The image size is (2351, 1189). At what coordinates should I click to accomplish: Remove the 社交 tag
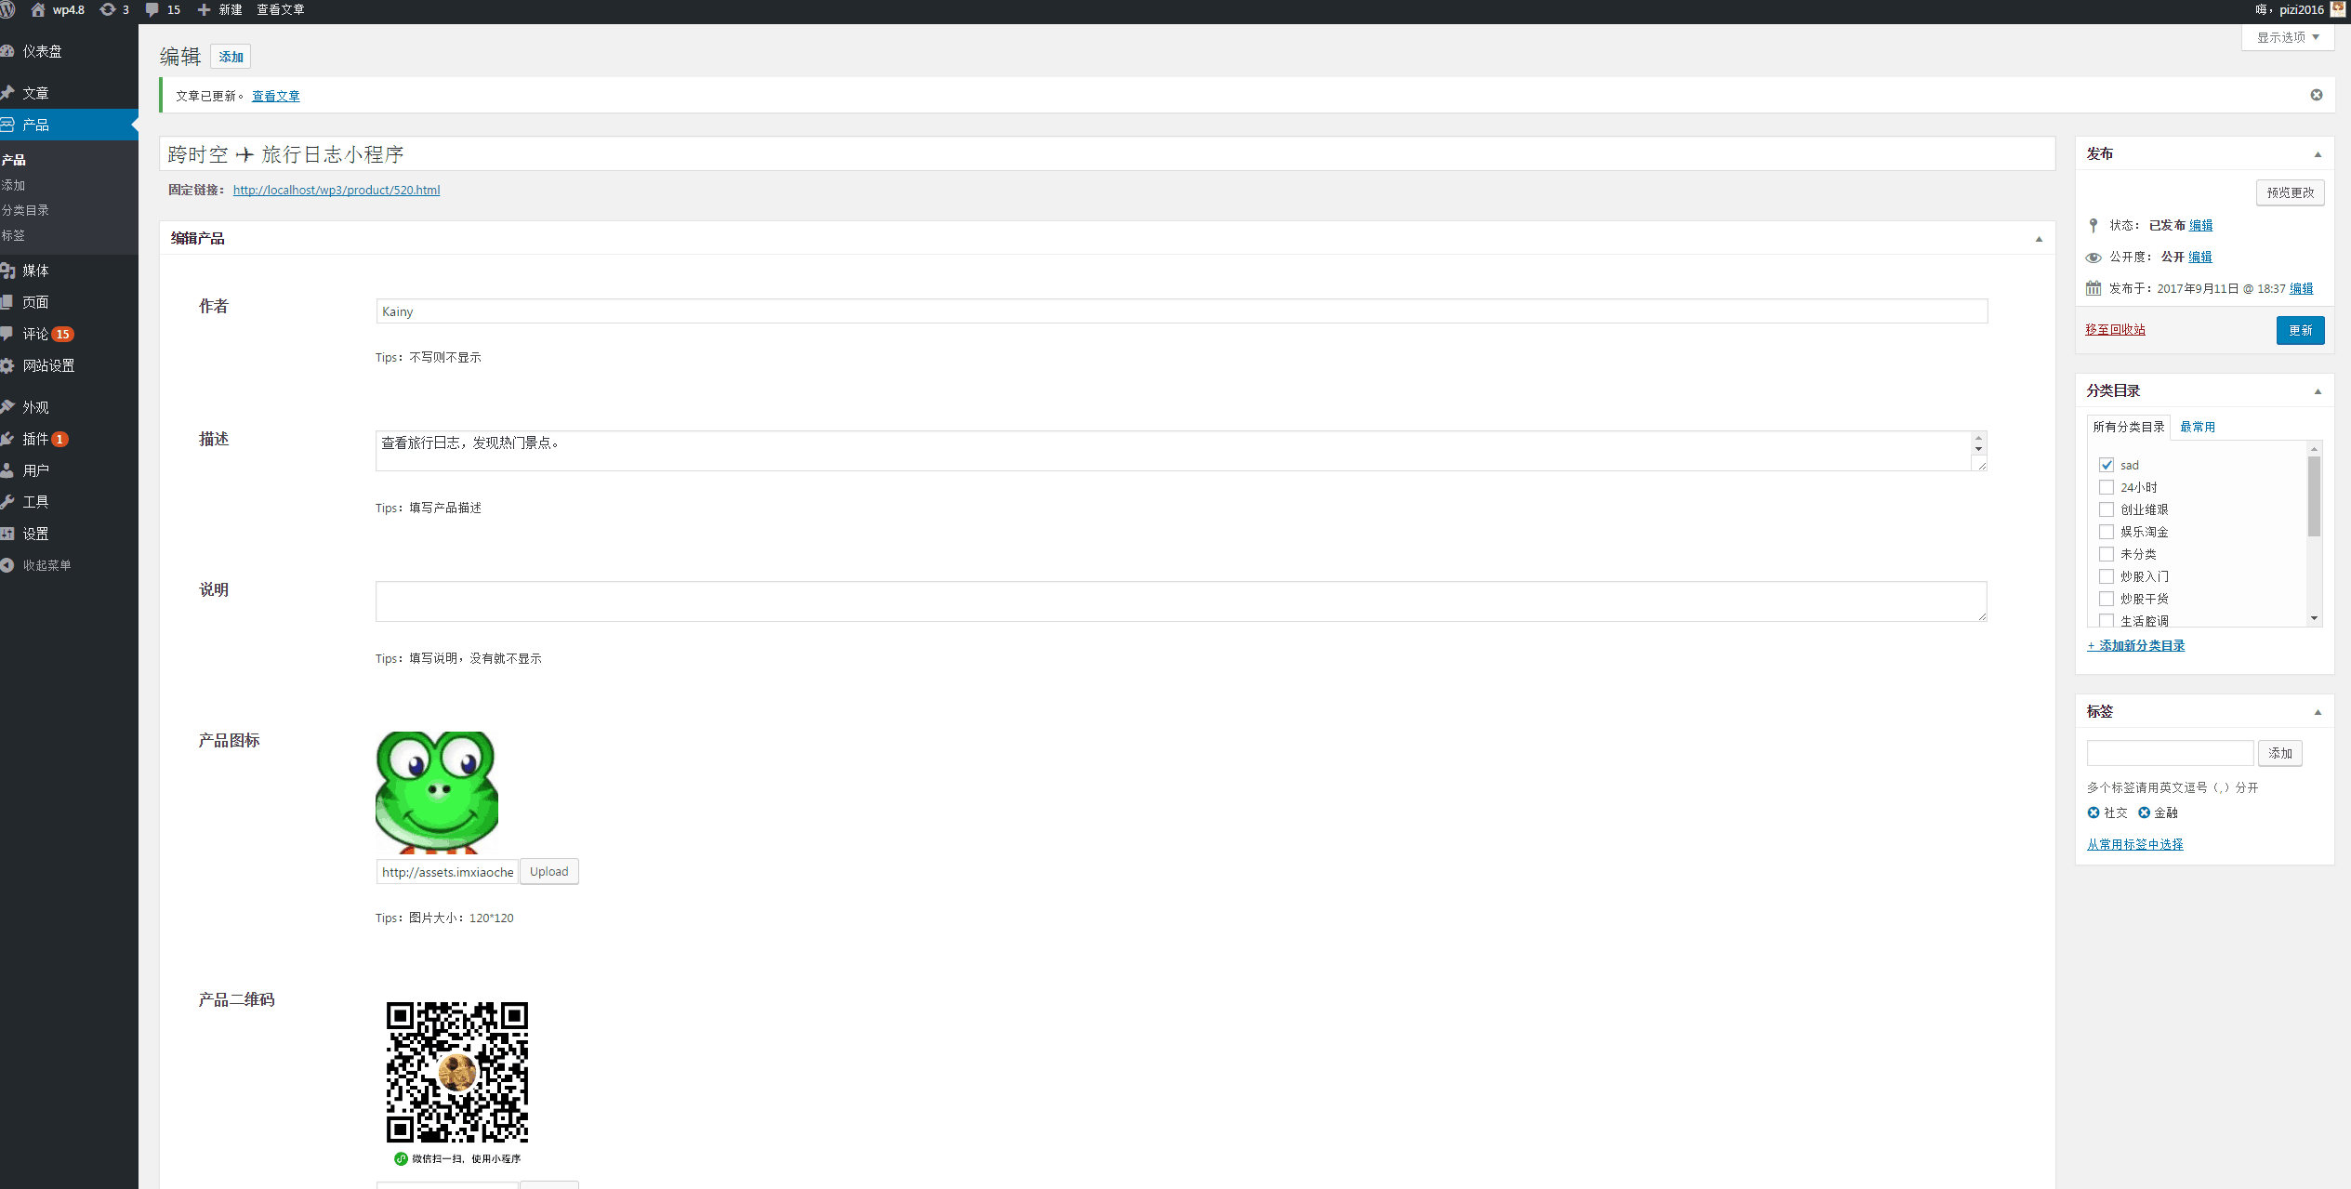point(2093,812)
